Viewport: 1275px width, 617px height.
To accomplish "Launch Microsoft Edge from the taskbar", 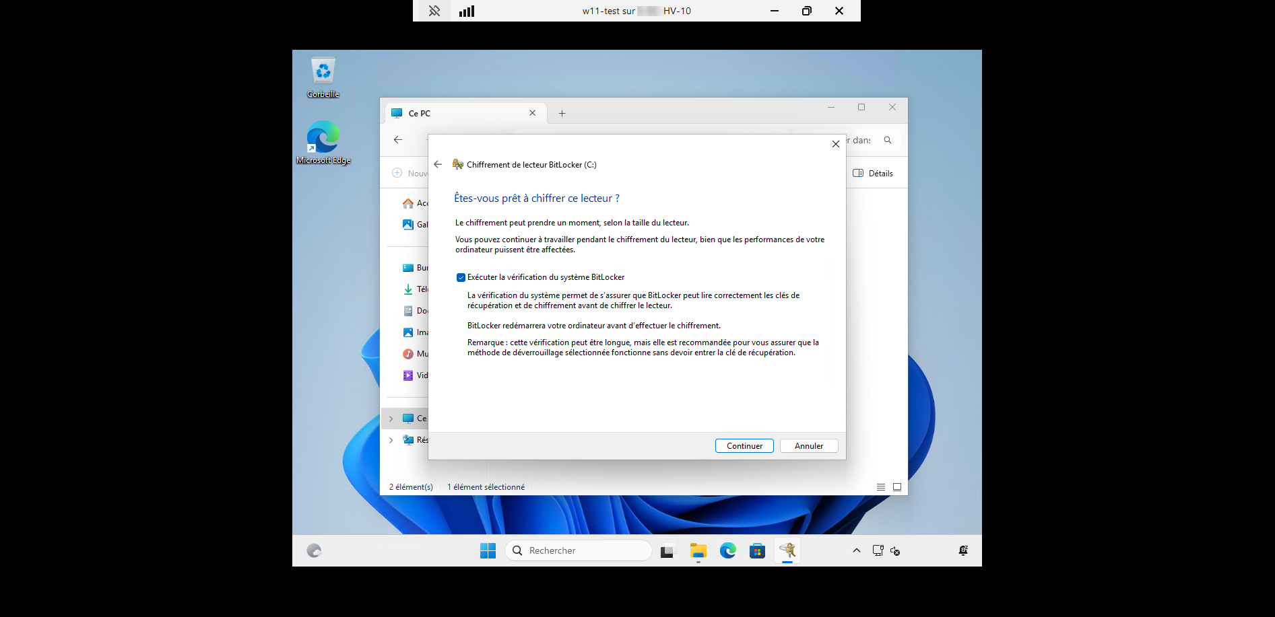I will [x=727, y=550].
